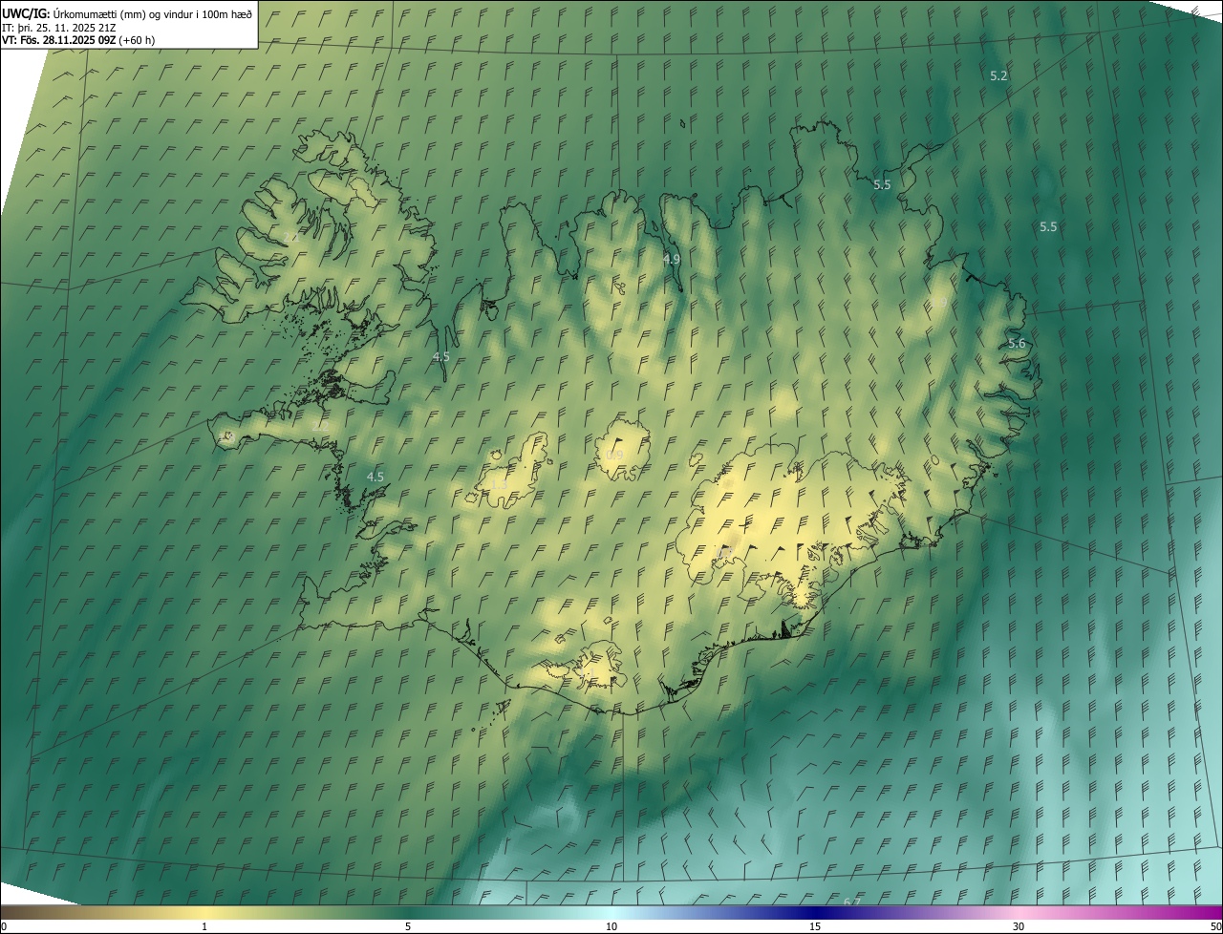Click the color bar tick label 5
Image resolution: width=1223 pixels, height=934 pixels.
pyautogui.click(x=408, y=926)
